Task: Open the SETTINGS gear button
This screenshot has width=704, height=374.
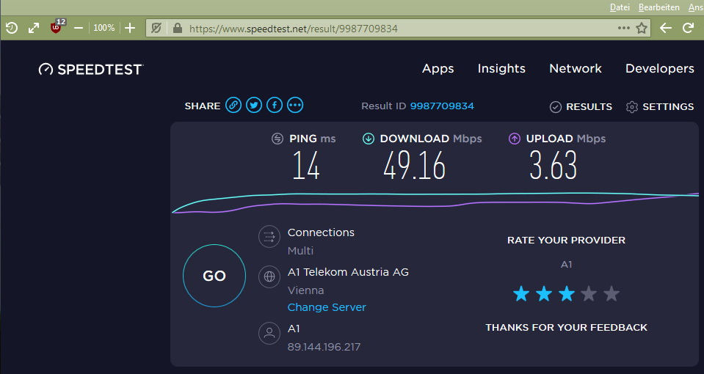Action: coord(659,107)
